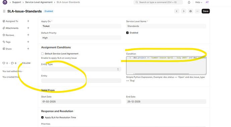Go to previous record arrow
The width and height of the screenshot is (231, 127).
point(177,11)
